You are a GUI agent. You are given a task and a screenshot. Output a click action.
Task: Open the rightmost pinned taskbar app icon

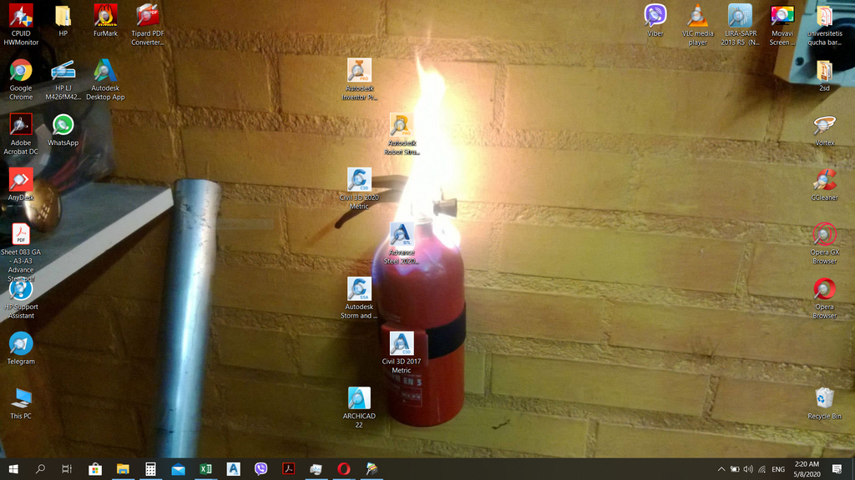372,468
